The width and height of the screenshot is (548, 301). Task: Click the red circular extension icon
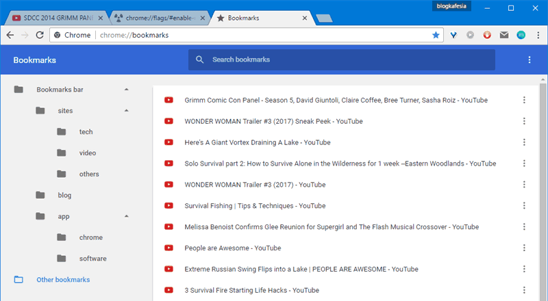487,35
